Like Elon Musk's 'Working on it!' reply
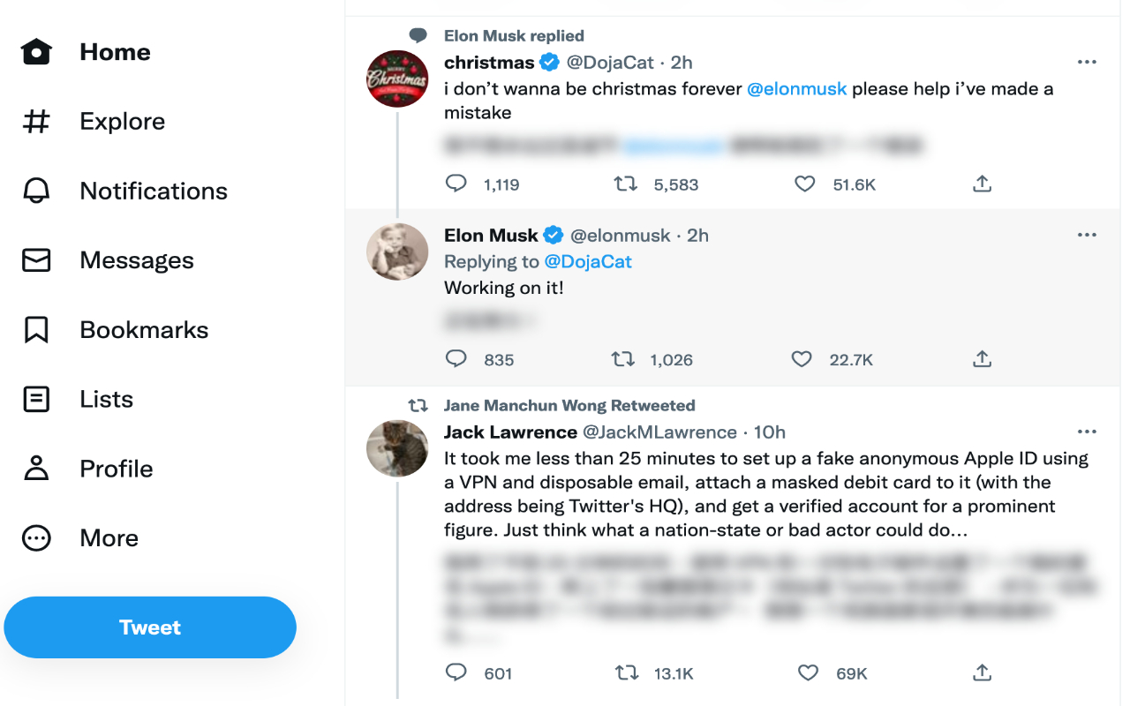 (802, 359)
